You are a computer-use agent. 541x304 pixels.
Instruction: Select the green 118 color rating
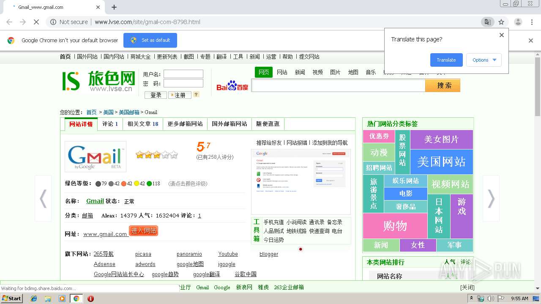click(153, 184)
